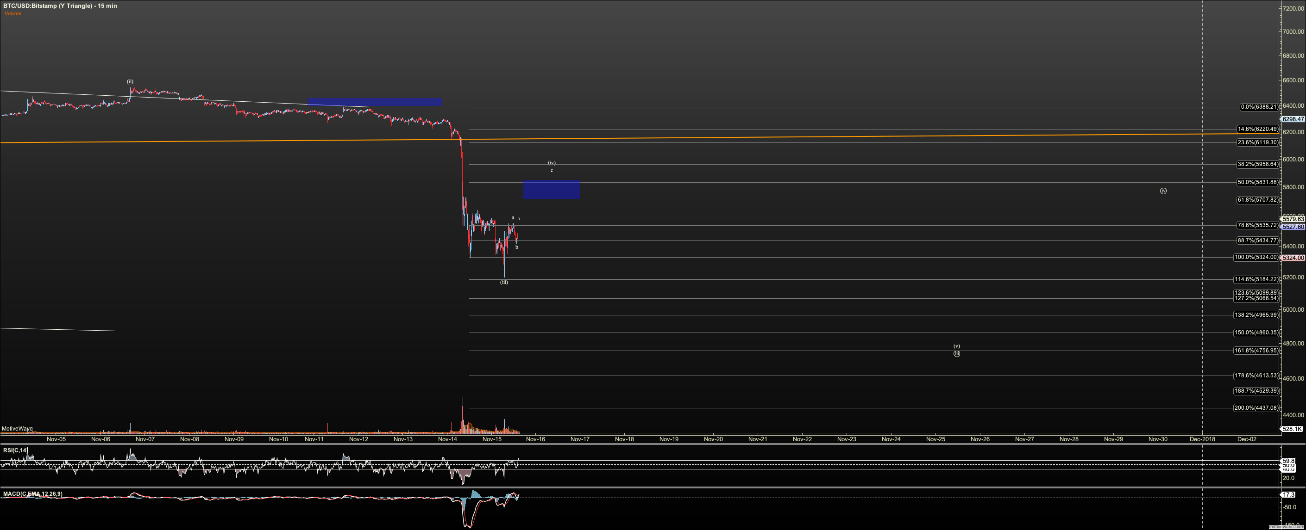Select the 138.2%(4965.99) Fibonacci label
1306x530 pixels.
[1256, 315]
